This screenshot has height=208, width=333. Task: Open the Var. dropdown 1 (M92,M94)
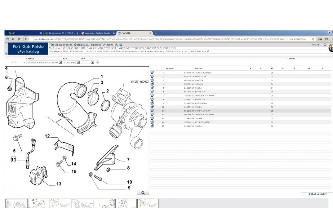click(71, 62)
